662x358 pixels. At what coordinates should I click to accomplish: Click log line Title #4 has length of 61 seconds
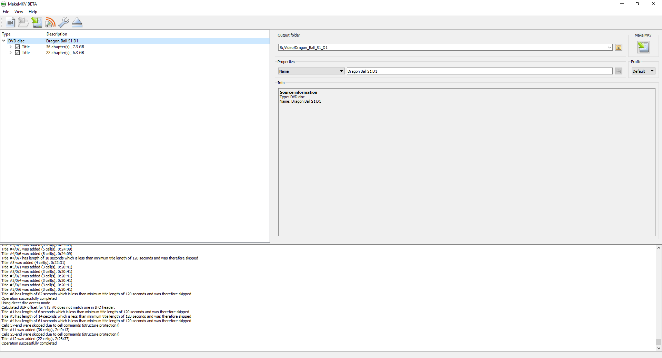click(96, 321)
